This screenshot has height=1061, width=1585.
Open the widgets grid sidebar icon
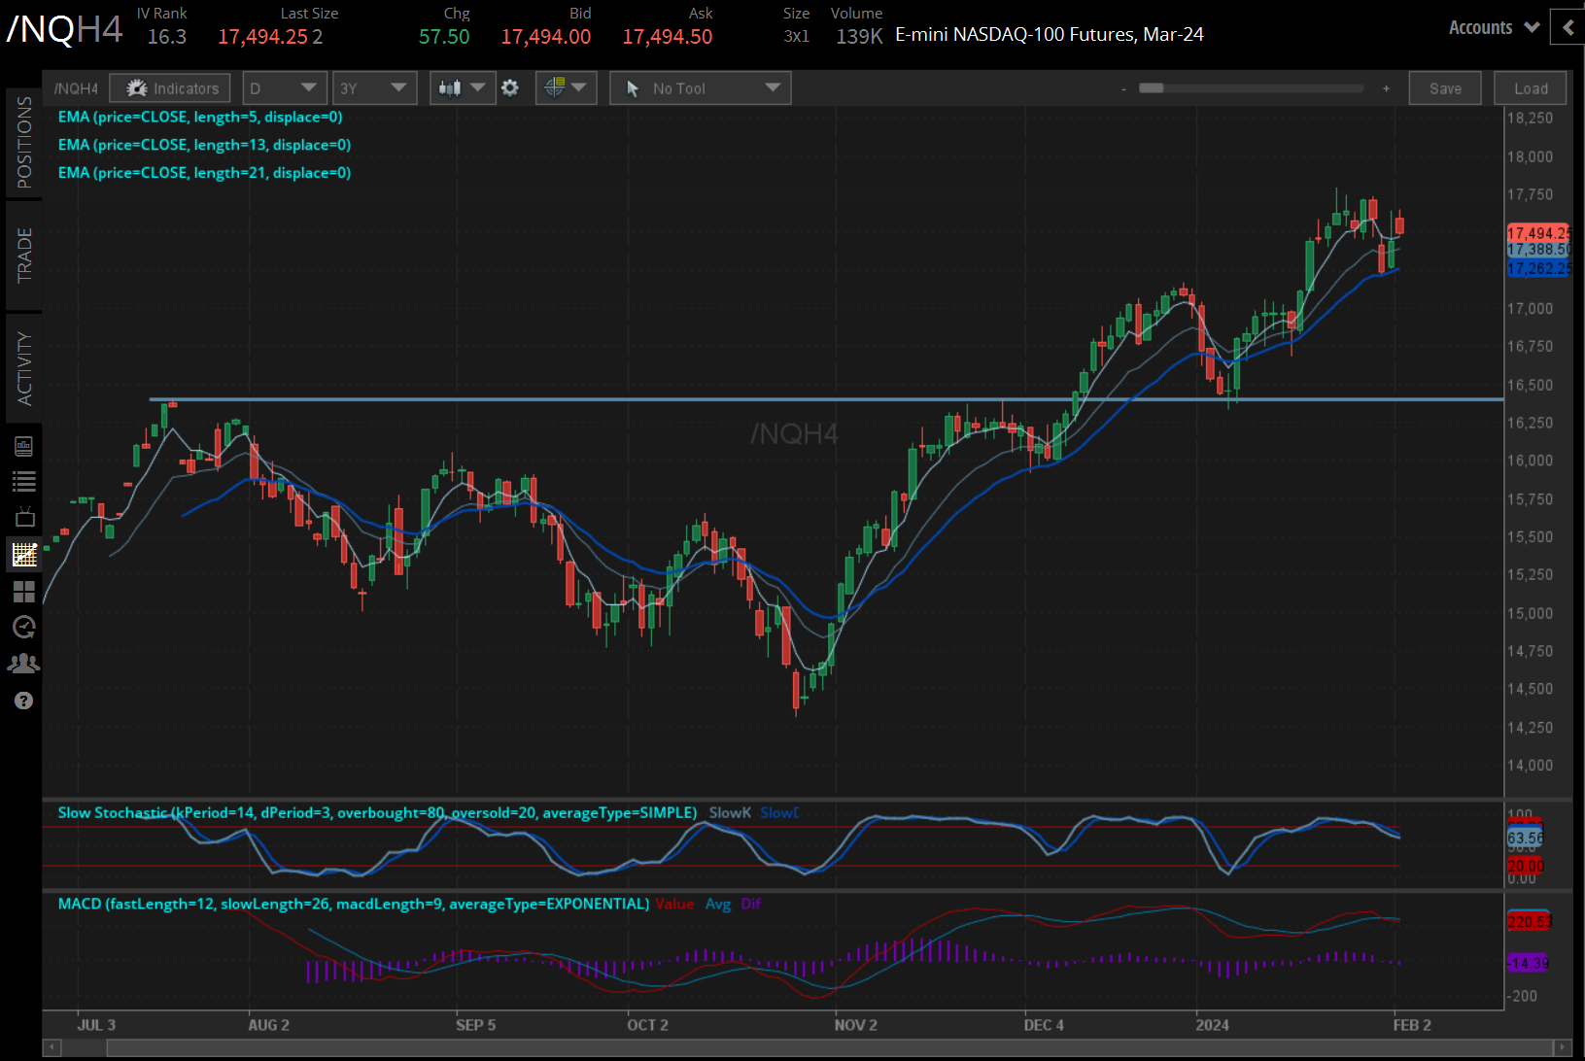pyautogui.click(x=23, y=592)
